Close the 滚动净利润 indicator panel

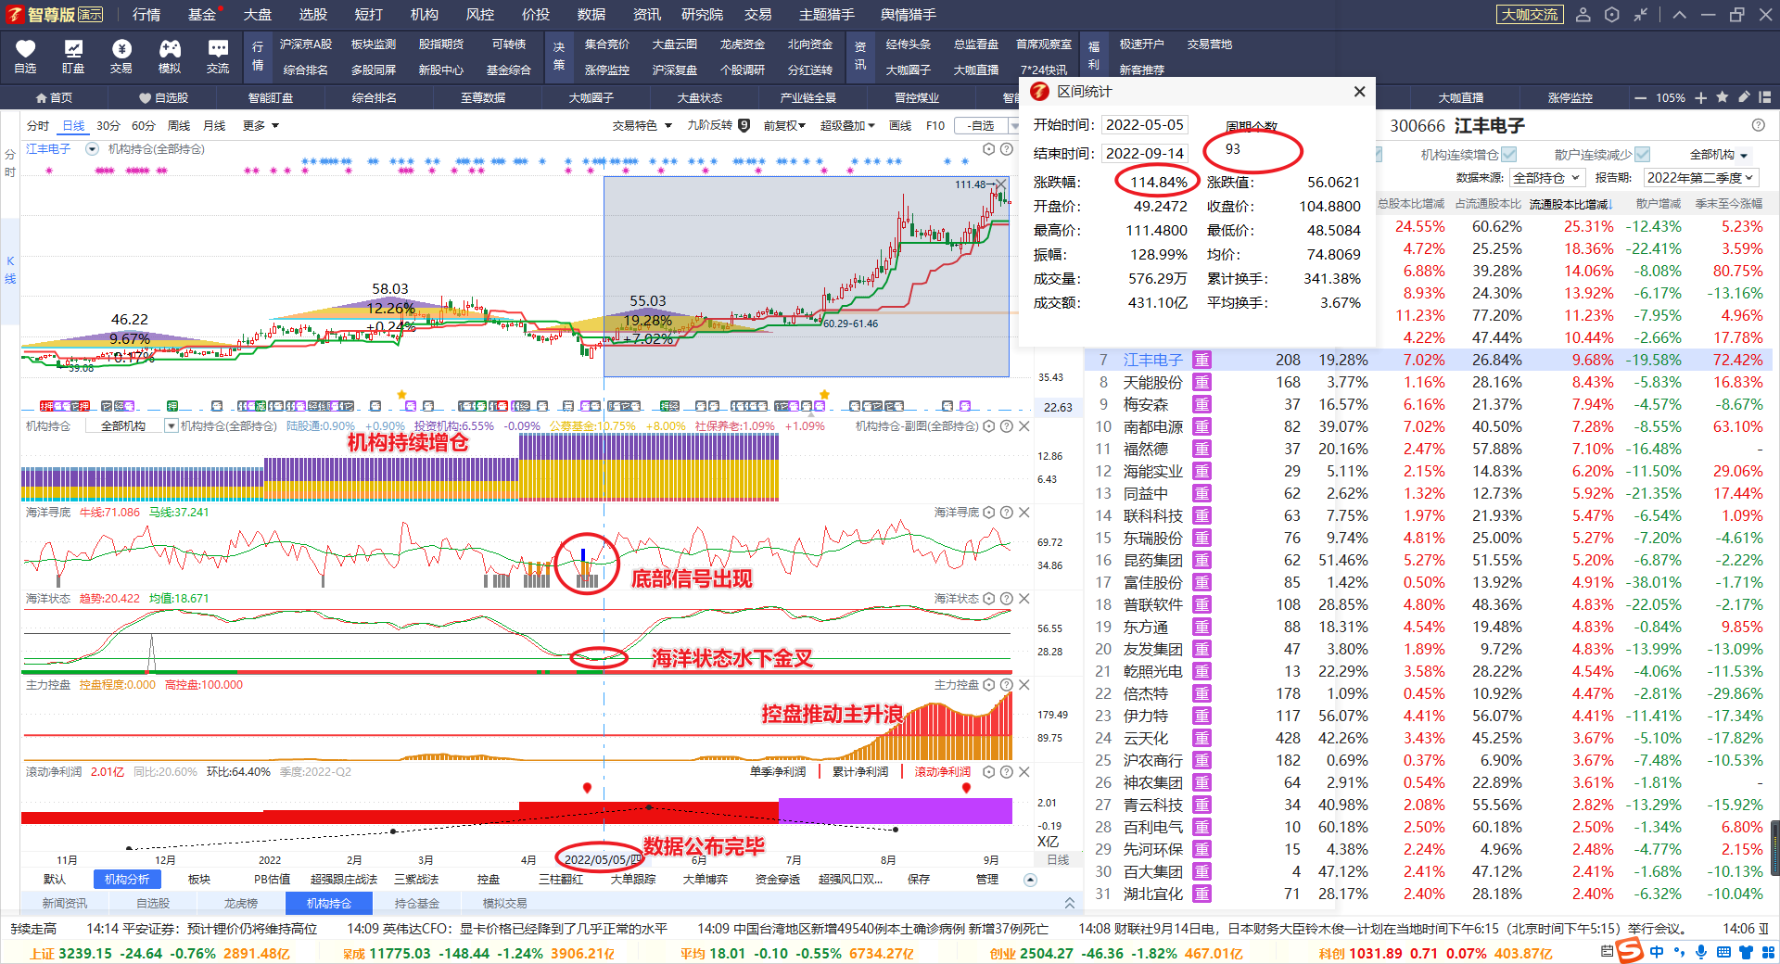[x=1024, y=772]
